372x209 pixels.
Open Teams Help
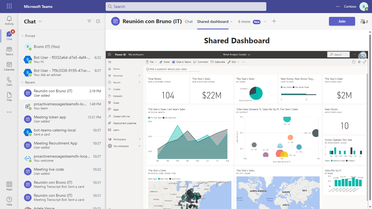9,201
